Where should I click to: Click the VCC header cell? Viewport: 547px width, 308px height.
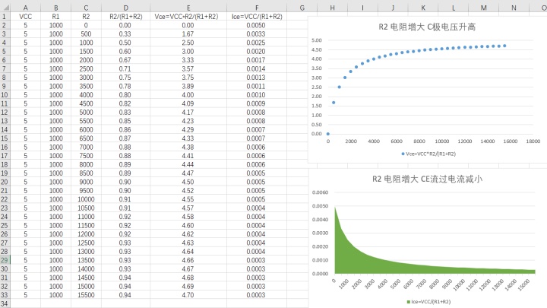click(26, 16)
